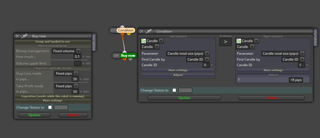320x138 pixels.
Task: Collapse the Money management section header
Action: (53, 46)
